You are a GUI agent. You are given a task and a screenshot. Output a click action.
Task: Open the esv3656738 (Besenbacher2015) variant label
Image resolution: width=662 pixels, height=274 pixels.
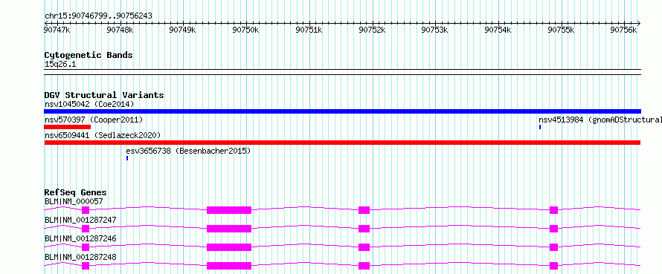[188, 151]
